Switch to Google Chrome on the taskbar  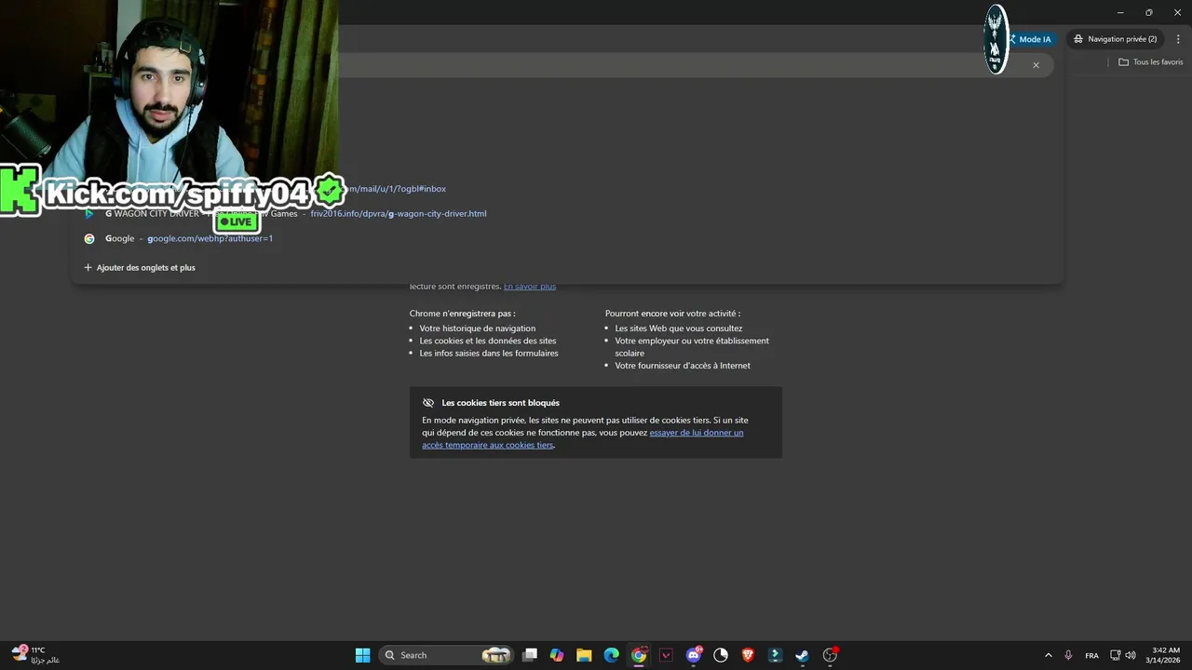[639, 655]
